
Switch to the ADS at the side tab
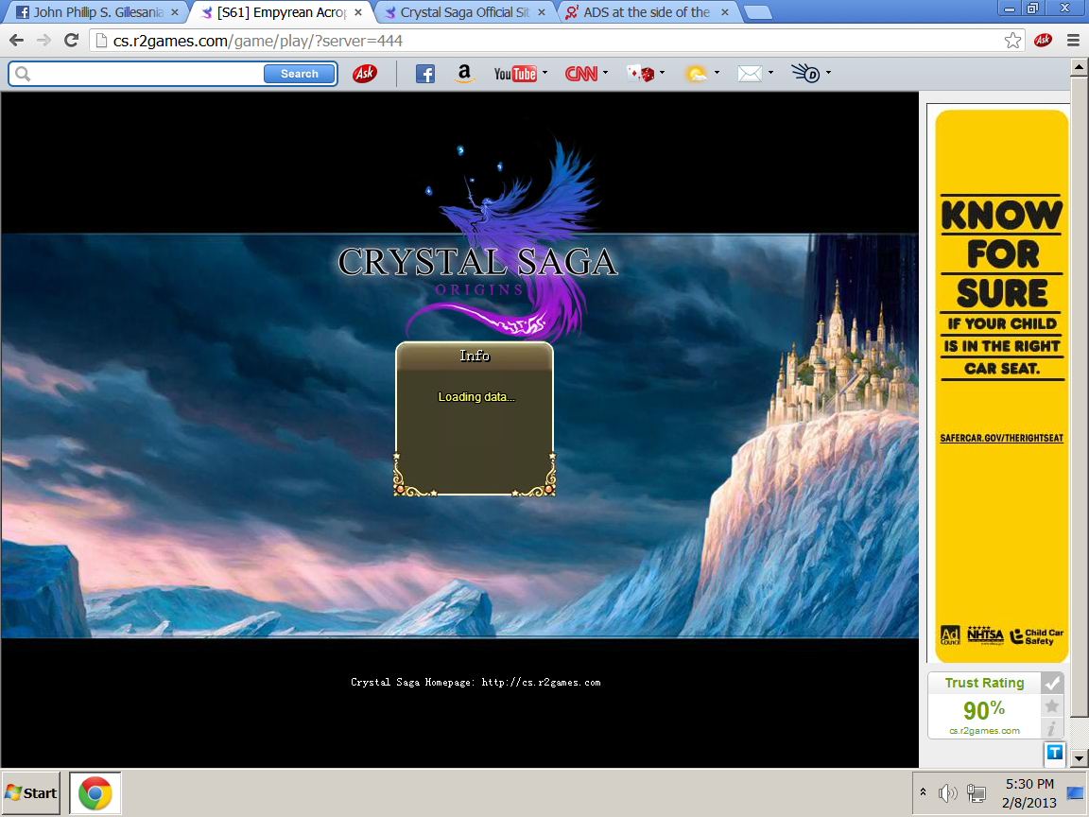(x=648, y=12)
